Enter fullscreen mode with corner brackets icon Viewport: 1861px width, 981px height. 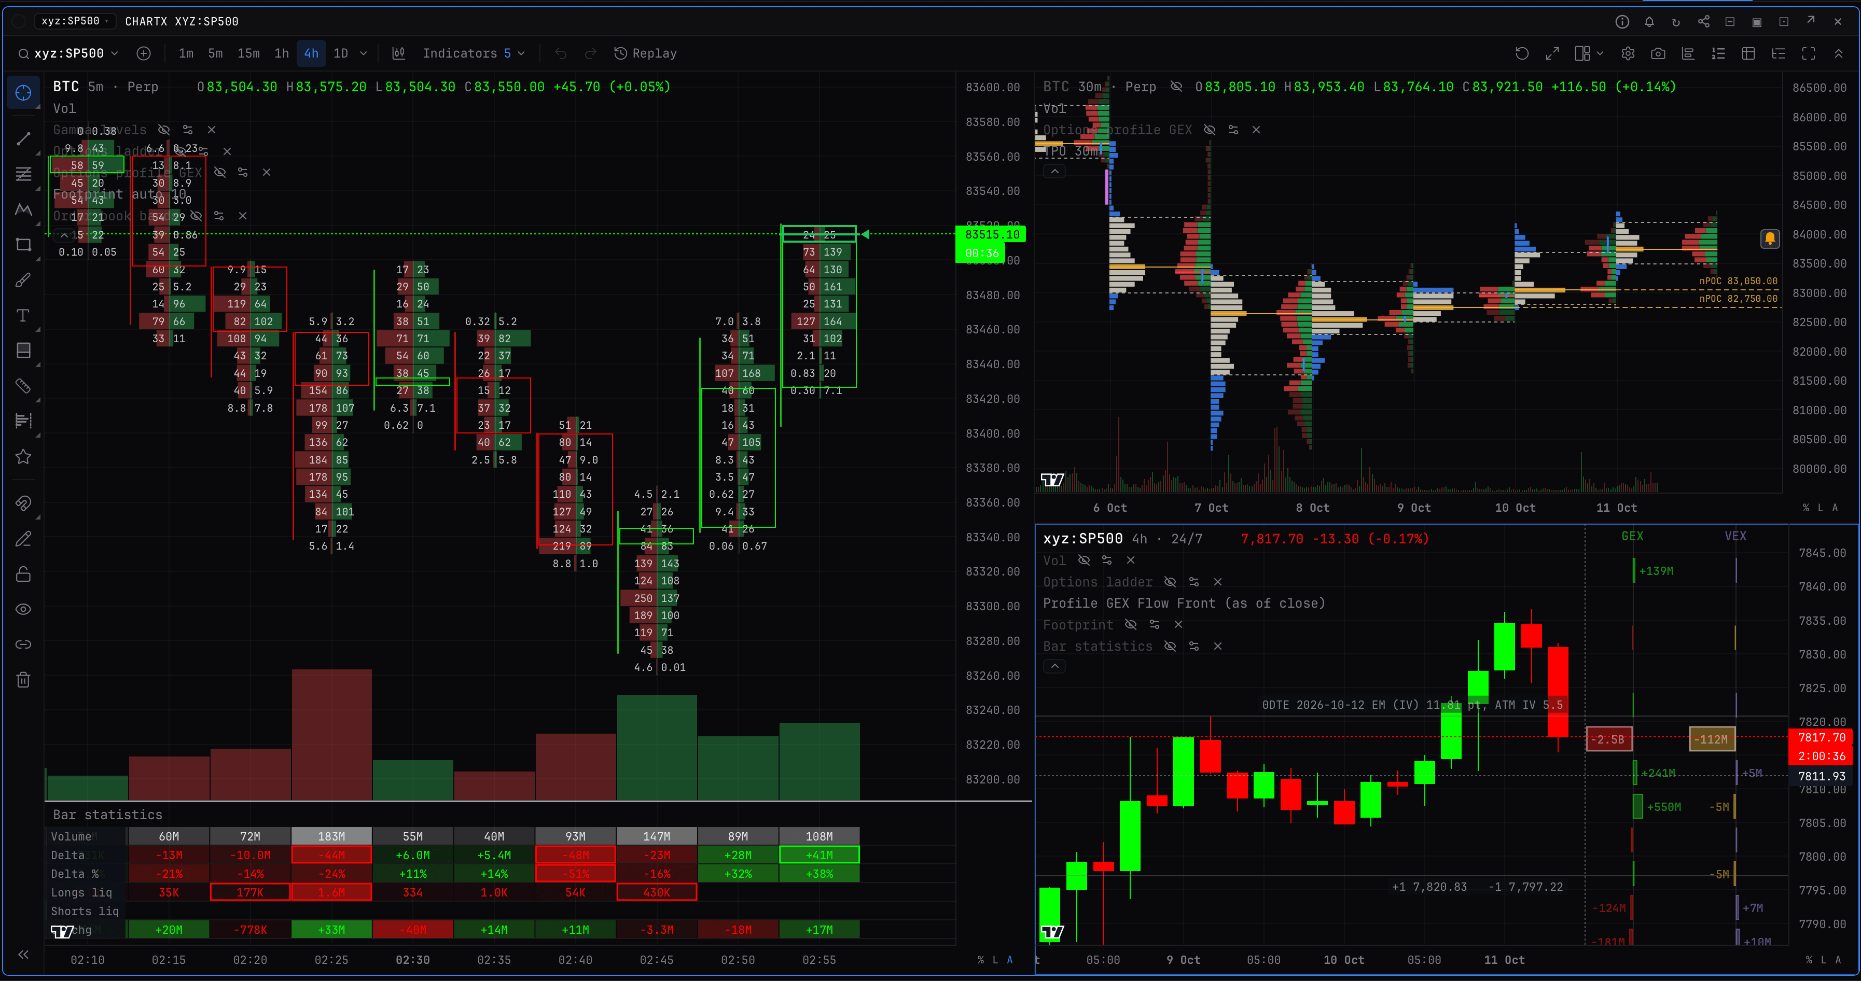tap(1808, 53)
